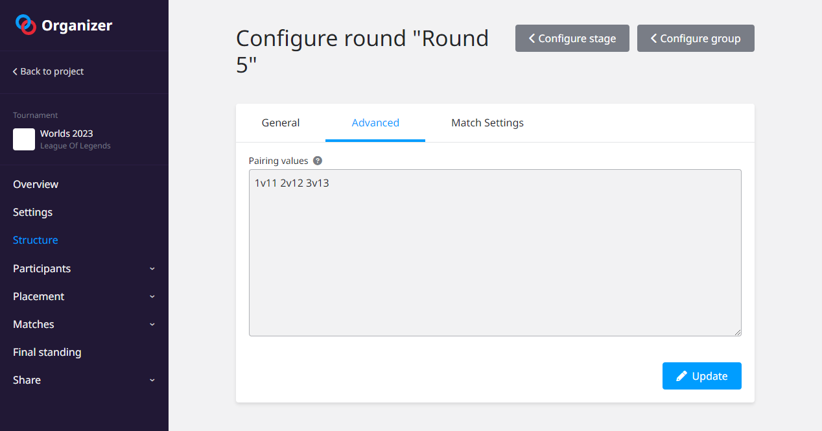Viewport: 822px width, 431px height.
Task: Click the left chevron inside Configure group button
Action: [x=653, y=38]
